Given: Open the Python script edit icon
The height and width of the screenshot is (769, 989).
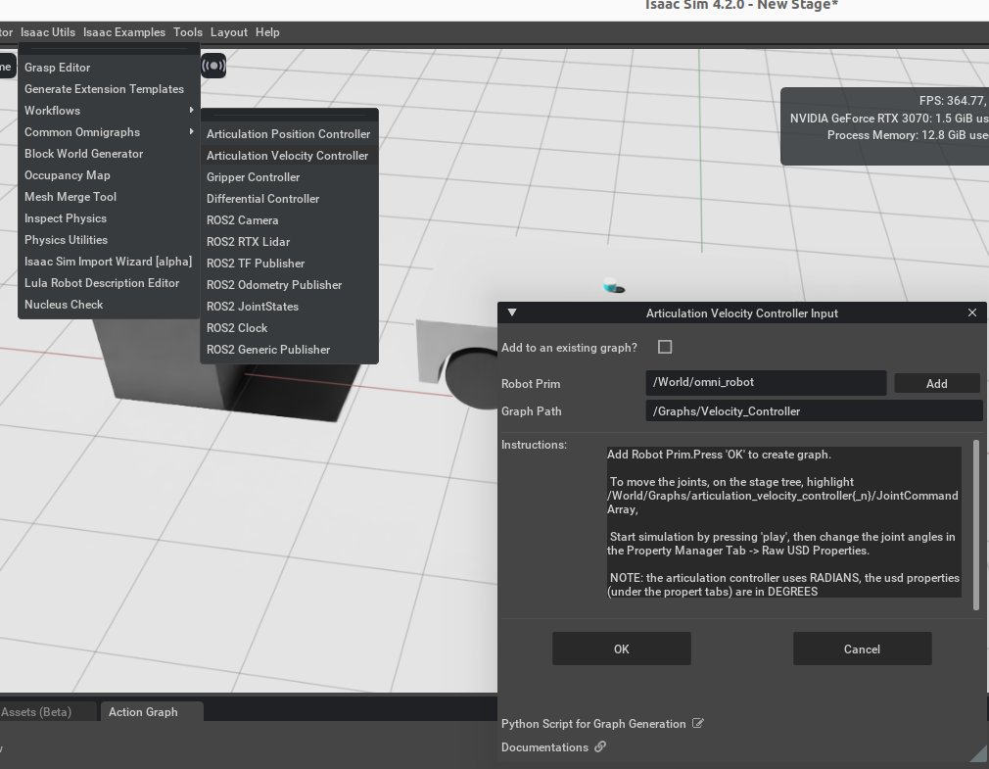Looking at the screenshot, I should [x=697, y=723].
